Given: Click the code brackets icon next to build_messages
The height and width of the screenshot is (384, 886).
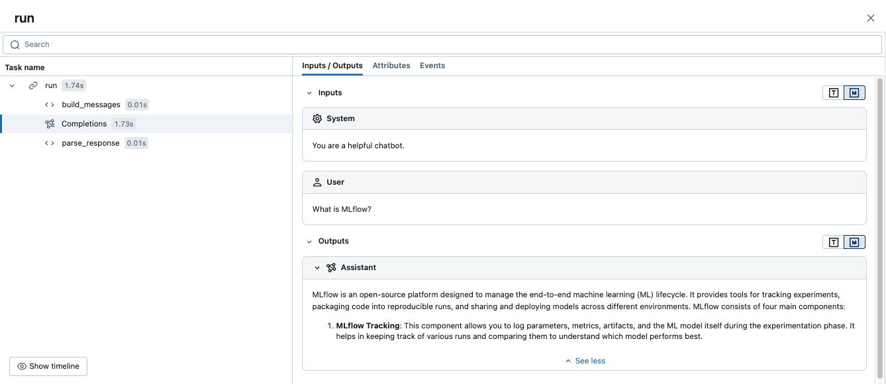Looking at the screenshot, I should [x=50, y=105].
